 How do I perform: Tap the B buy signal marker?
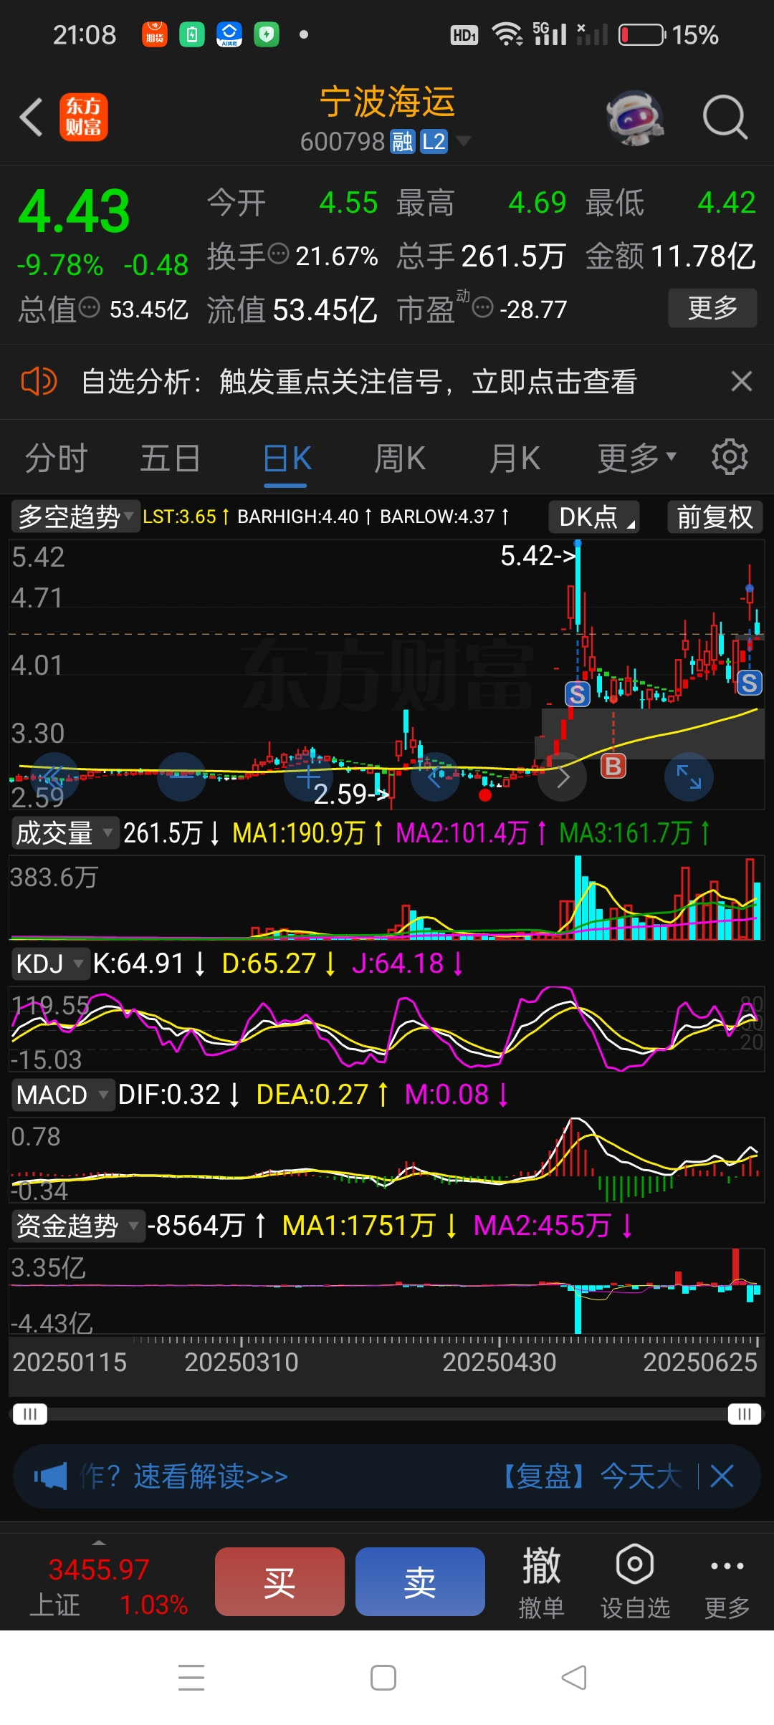(613, 767)
